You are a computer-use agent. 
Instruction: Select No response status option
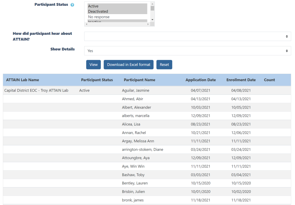click(99, 17)
